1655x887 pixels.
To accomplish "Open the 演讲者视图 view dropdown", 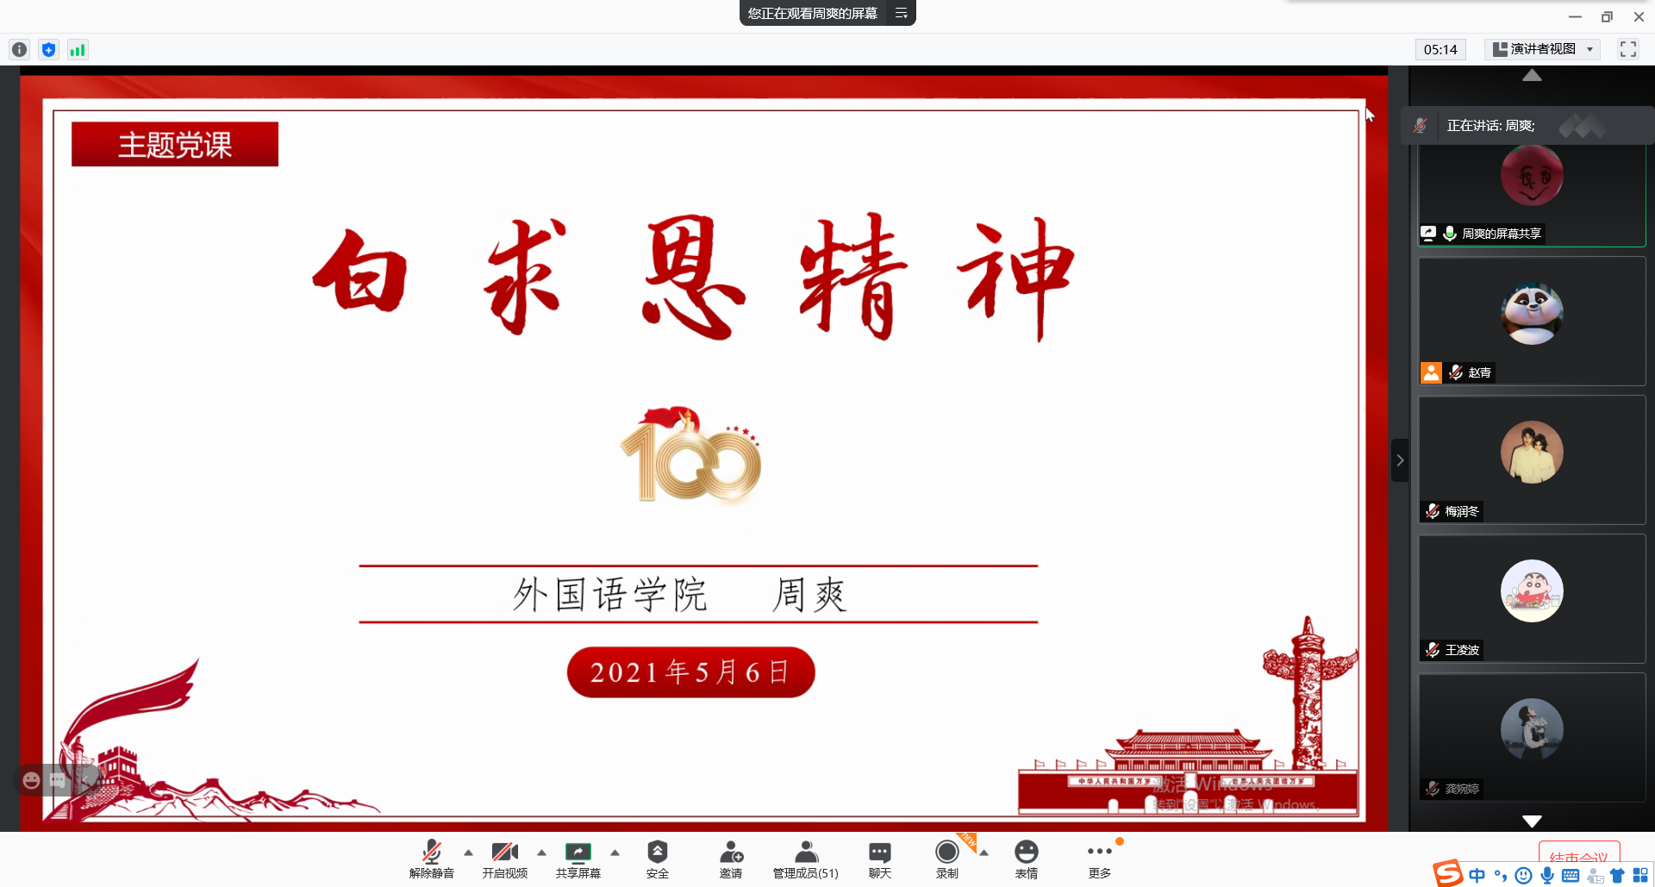I will pos(1543,49).
